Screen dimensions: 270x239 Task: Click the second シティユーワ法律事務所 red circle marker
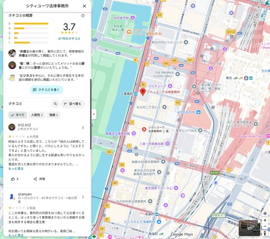tap(144, 129)
